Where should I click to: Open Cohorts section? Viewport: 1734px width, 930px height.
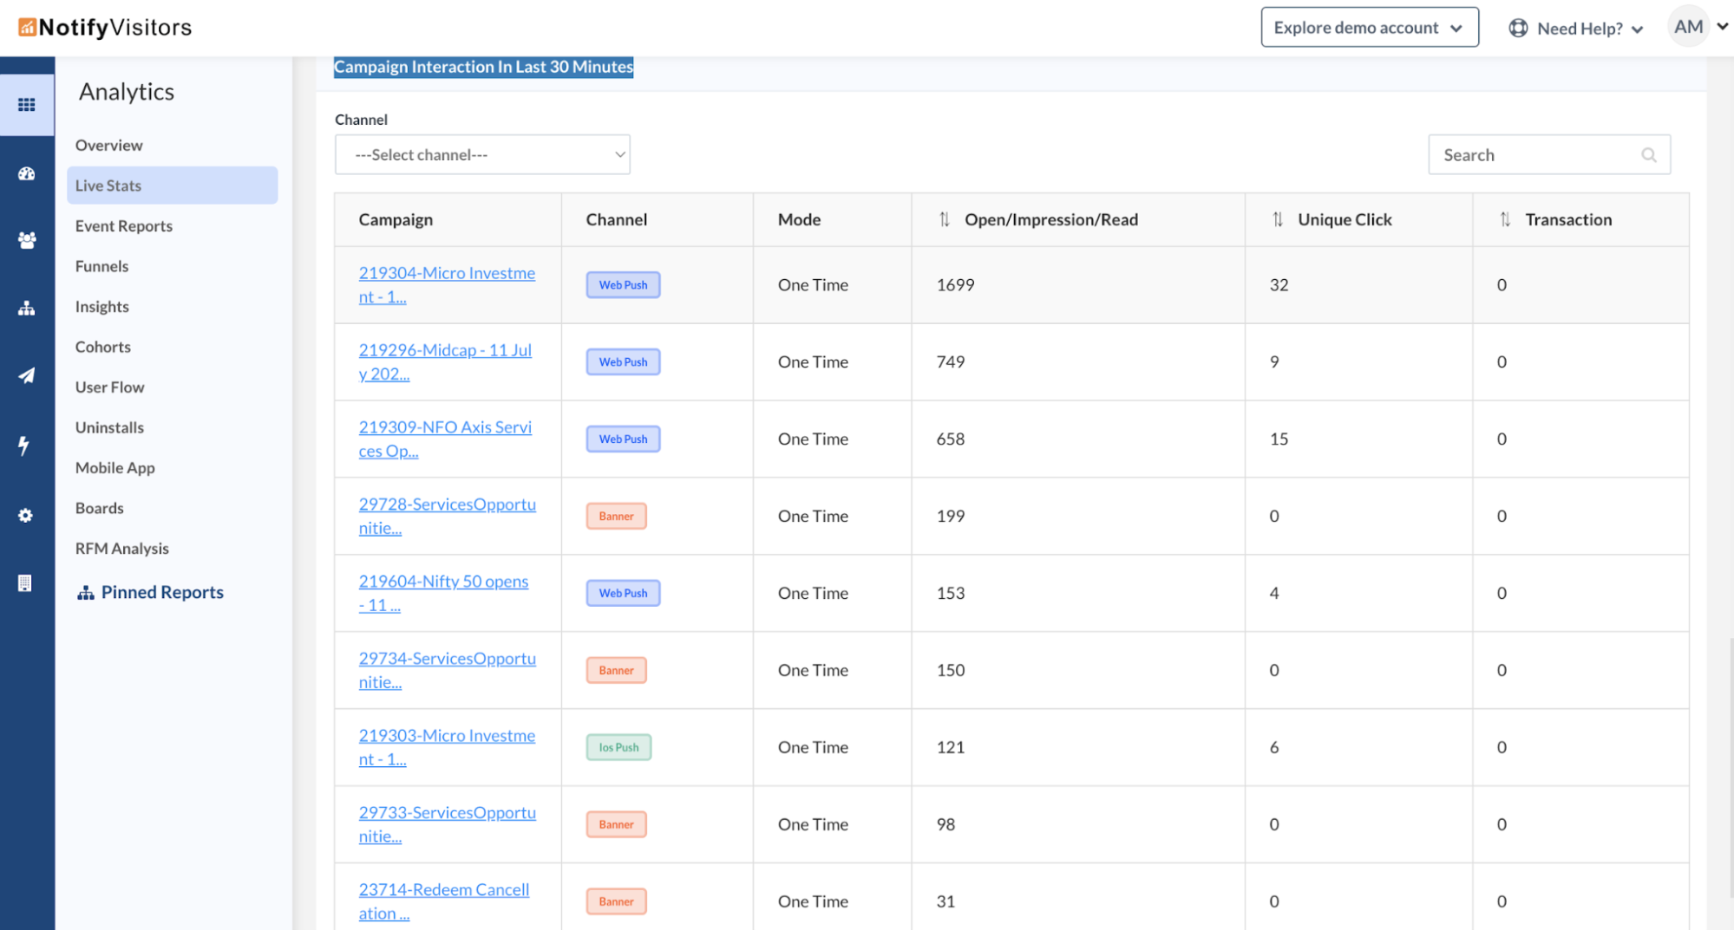(x=102, y=347)
